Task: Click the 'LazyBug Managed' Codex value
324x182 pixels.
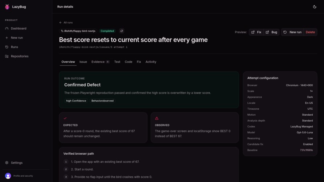Action: 301,127
